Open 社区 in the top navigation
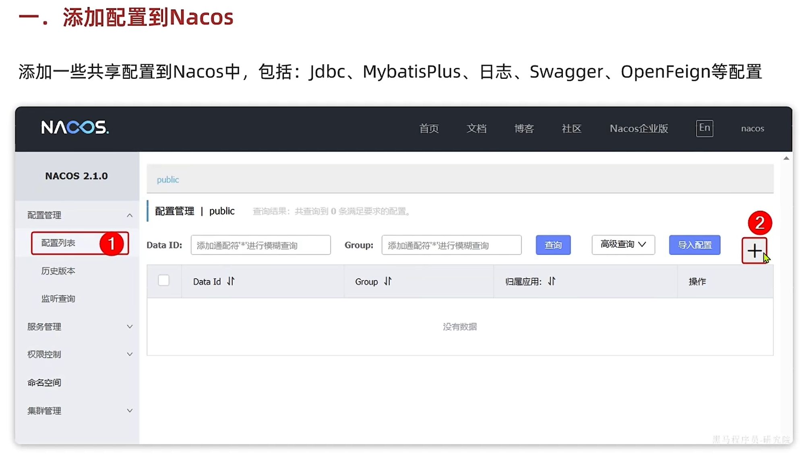Viewport: 802px width, 457px height. (571, 128)
